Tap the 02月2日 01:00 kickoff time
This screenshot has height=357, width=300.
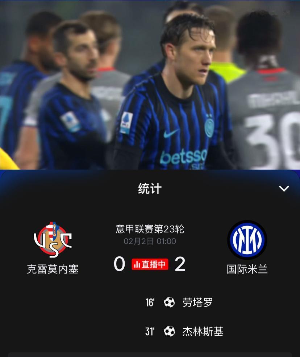pos(150,242)
